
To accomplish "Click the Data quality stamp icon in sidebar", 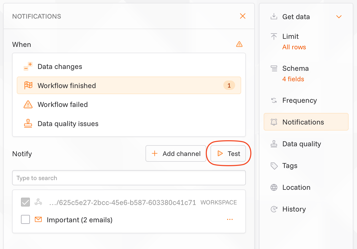I will tap(274, 144).
